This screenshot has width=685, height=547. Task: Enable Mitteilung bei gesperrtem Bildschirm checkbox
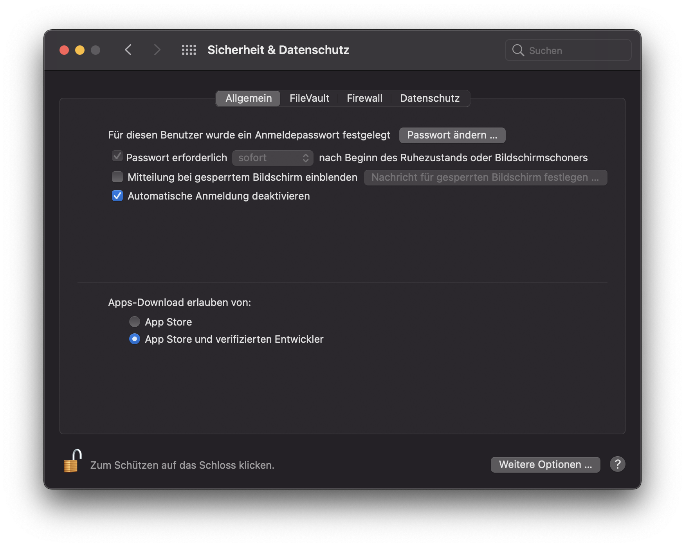[117, 177]
